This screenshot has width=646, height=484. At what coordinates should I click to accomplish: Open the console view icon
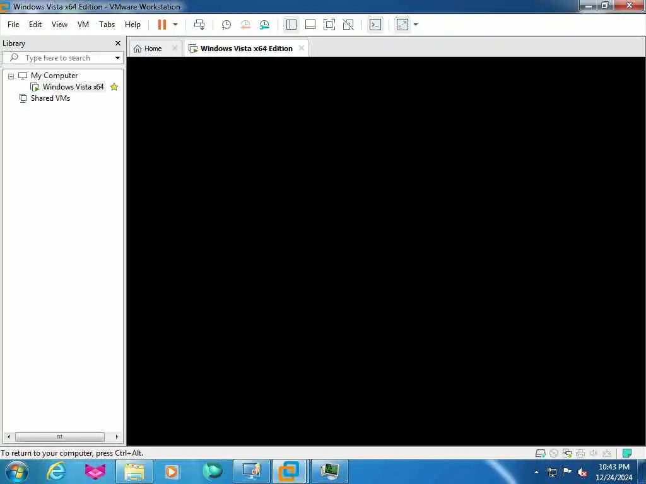click(x=375, y=25)
